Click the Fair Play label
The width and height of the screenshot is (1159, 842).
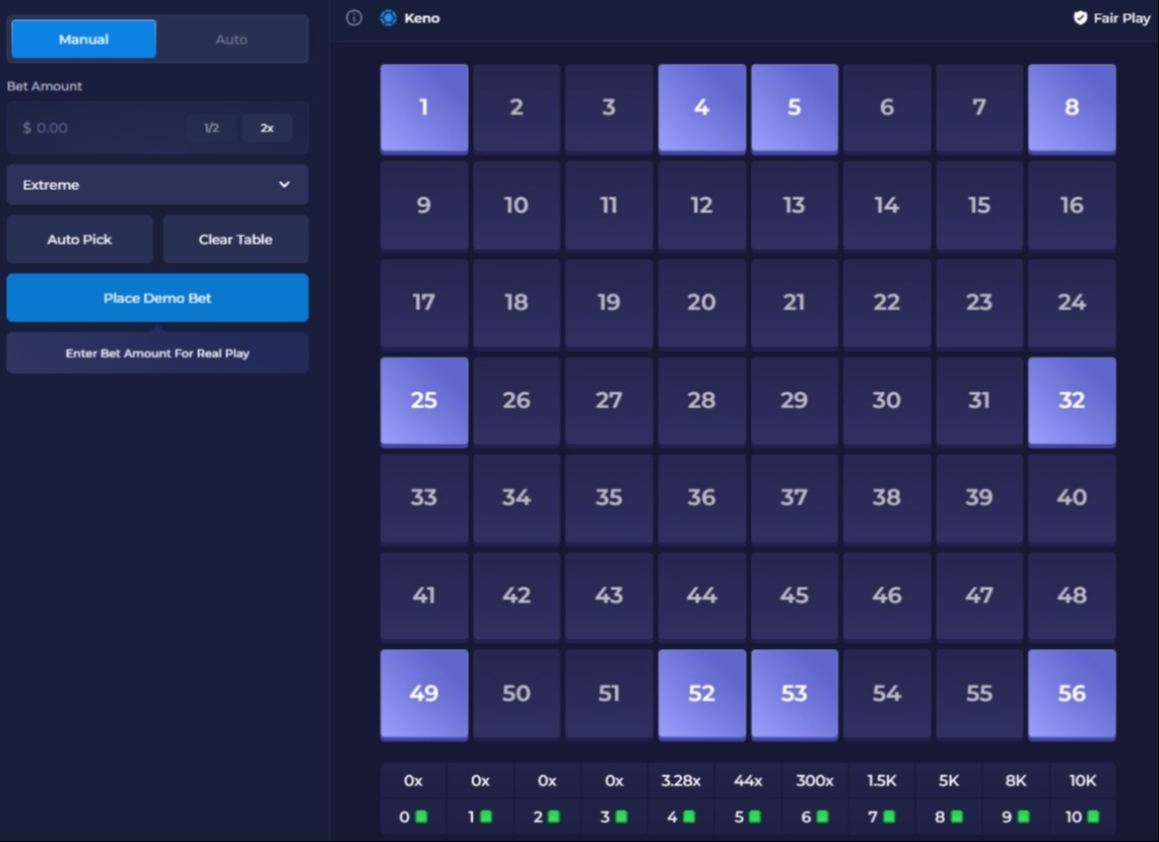point(1122,18)
